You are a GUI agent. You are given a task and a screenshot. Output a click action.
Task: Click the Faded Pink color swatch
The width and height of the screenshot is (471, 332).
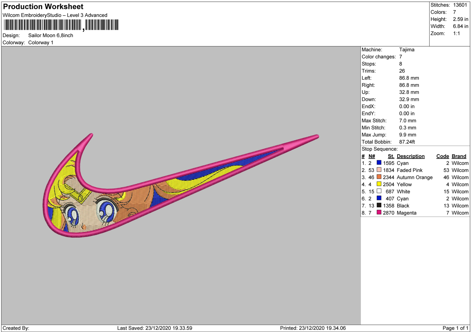pos(379,170)
